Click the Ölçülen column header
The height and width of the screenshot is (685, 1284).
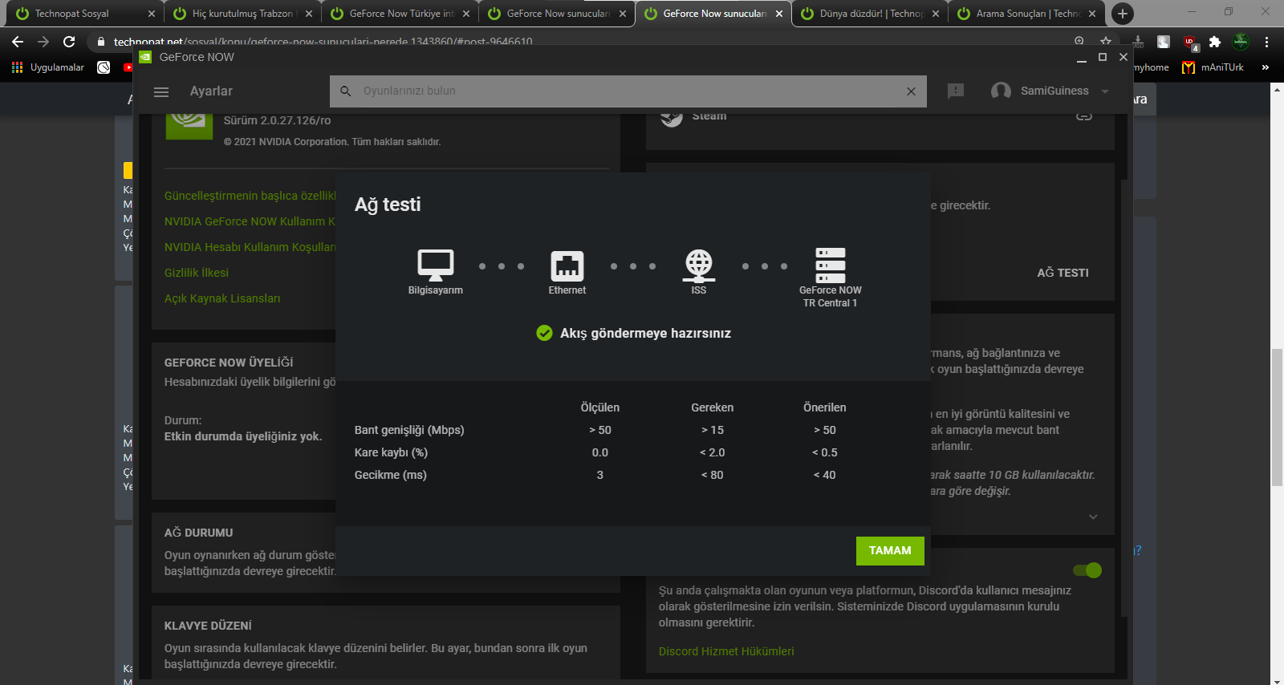pyautogui.click(x=600, y=407)
